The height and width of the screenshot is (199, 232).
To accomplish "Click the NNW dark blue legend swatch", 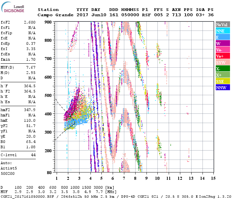I will (x=222, y=88).
